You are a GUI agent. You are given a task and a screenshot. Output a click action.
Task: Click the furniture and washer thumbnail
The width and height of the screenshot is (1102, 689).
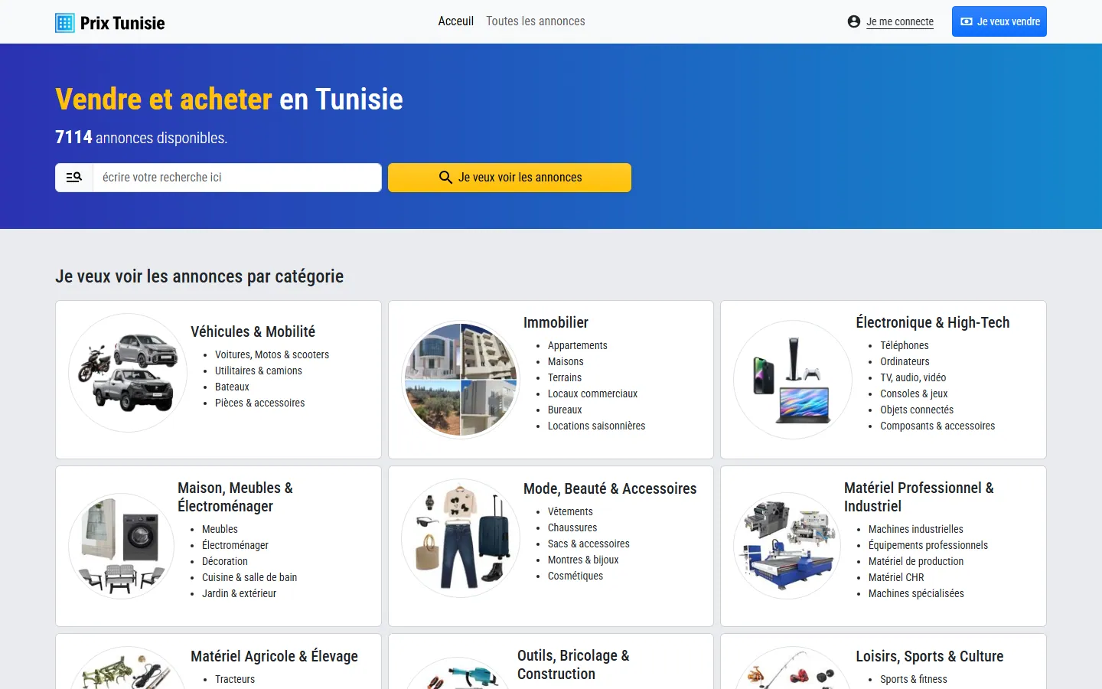(122, 546)
